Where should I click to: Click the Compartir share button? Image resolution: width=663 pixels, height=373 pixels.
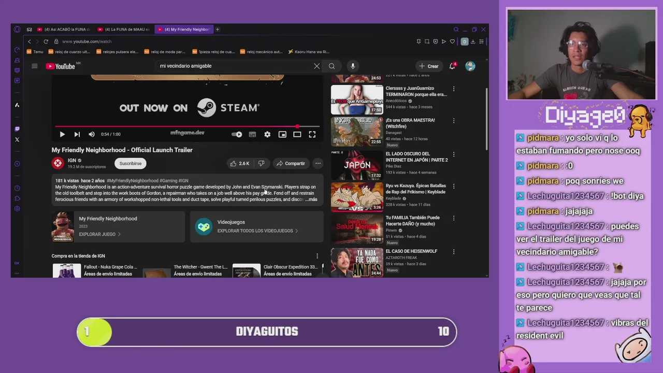(x=291, y=163)
